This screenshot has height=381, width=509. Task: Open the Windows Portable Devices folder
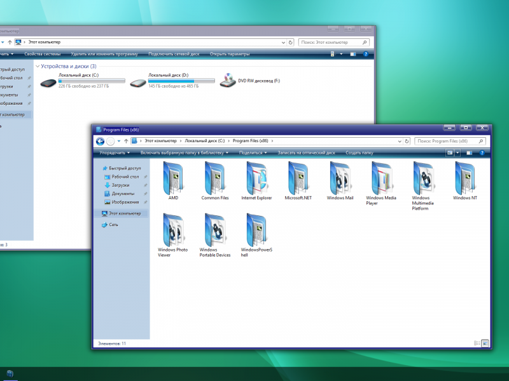pyautogui.click(x=215, y=235)
